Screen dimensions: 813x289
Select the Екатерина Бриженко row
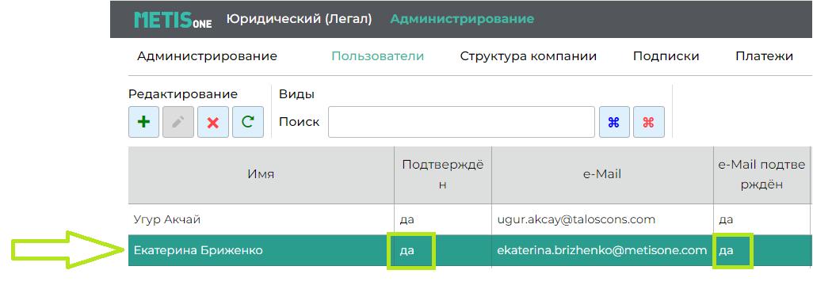pyautogui.click(x=470, y=251)
